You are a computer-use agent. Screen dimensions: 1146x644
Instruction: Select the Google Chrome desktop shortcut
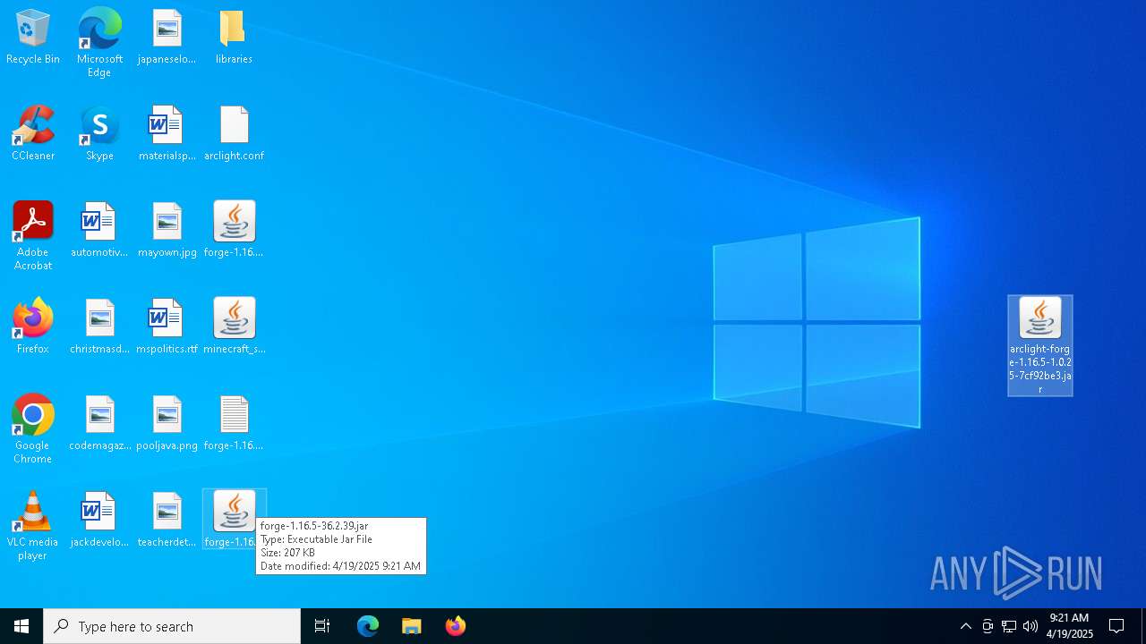pos(33,429)
